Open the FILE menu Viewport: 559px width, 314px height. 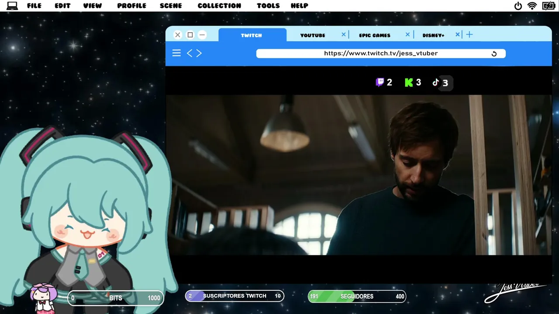[x=34, y=6]
